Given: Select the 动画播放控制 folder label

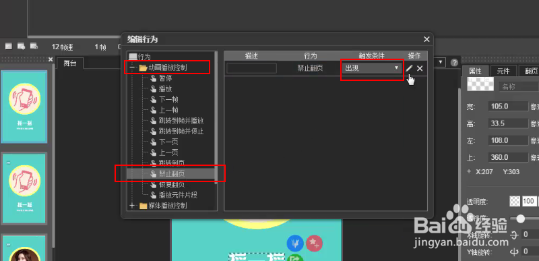Looking at the screenshot, I should 167,67.
